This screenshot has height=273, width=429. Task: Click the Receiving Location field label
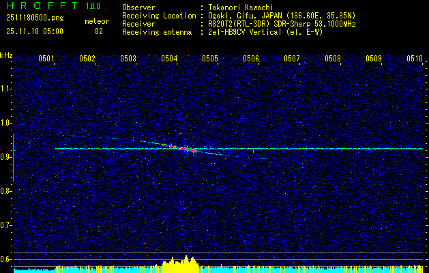click(159, 16)
